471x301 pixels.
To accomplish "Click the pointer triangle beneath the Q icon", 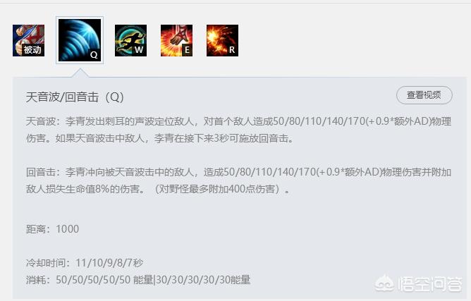I will tap(80, 73).
